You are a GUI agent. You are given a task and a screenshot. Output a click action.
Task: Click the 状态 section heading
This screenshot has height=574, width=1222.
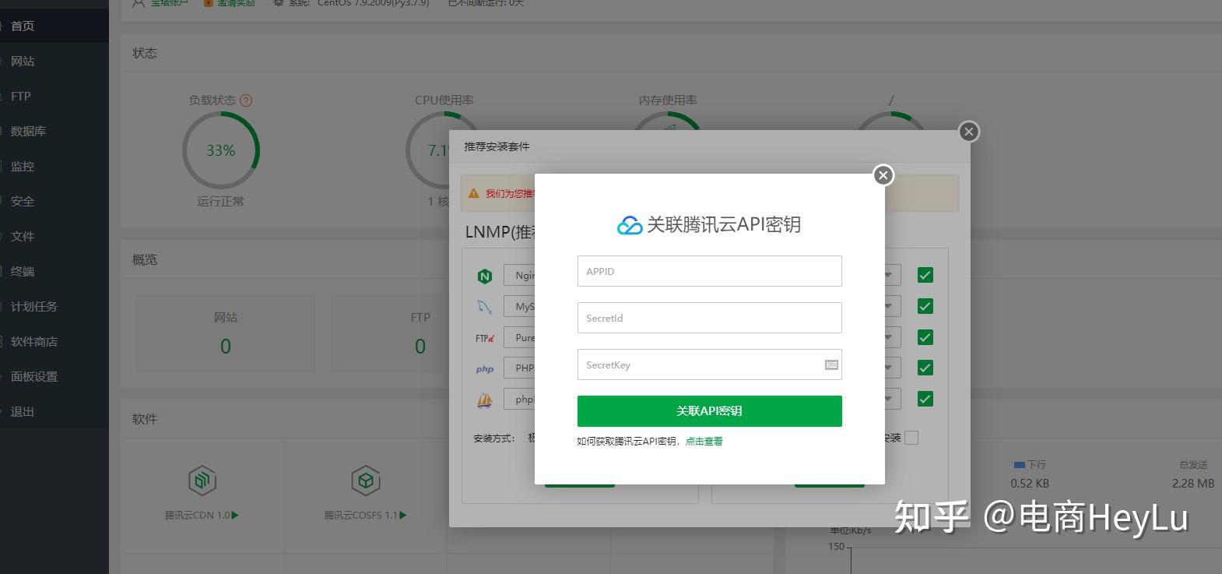click(145, 53)
